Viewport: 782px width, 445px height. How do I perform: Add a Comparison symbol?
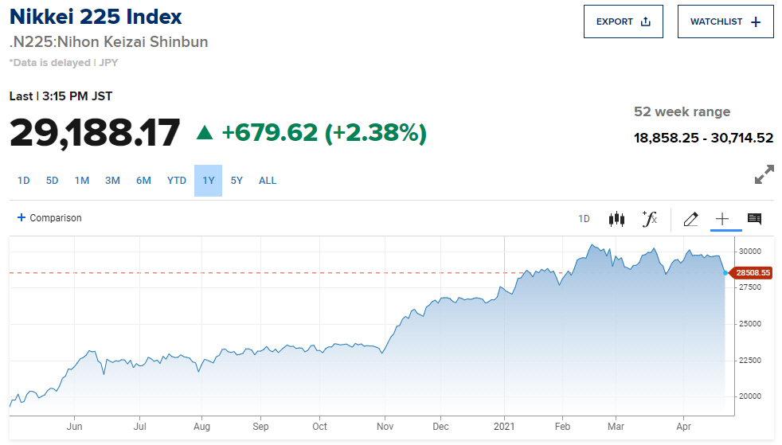pos(49,218)
